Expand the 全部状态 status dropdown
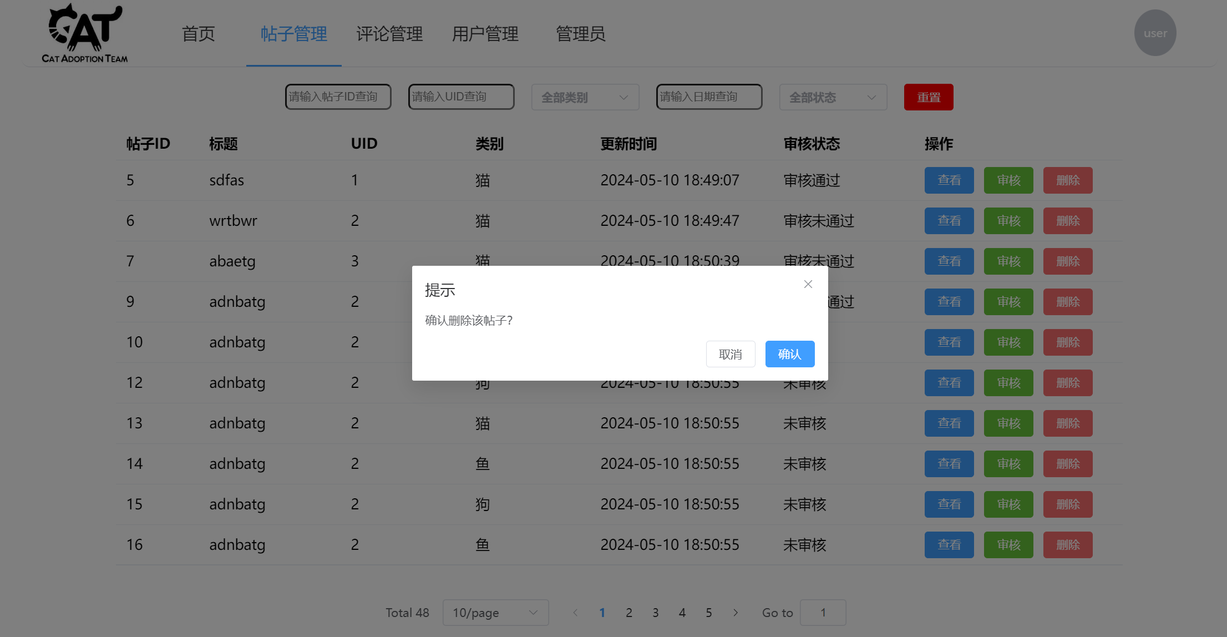 (833, 97)
